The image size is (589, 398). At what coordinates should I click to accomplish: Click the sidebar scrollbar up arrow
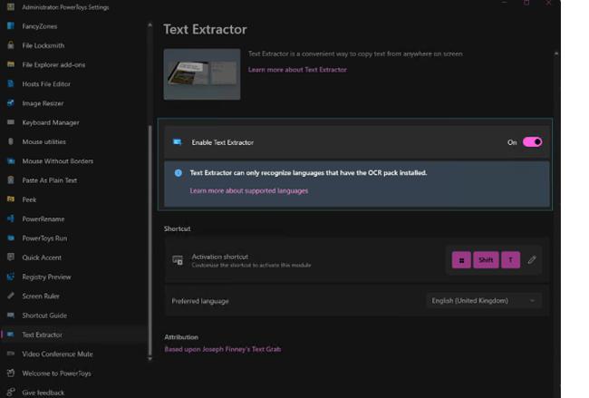coord(150,24)
